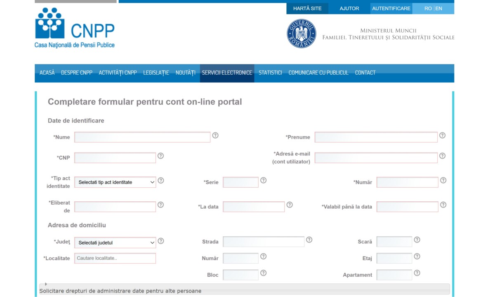Screen dimensions: 495x297
Task: Focus the Cautare localitate search field
Action: (x=115, y=259)
